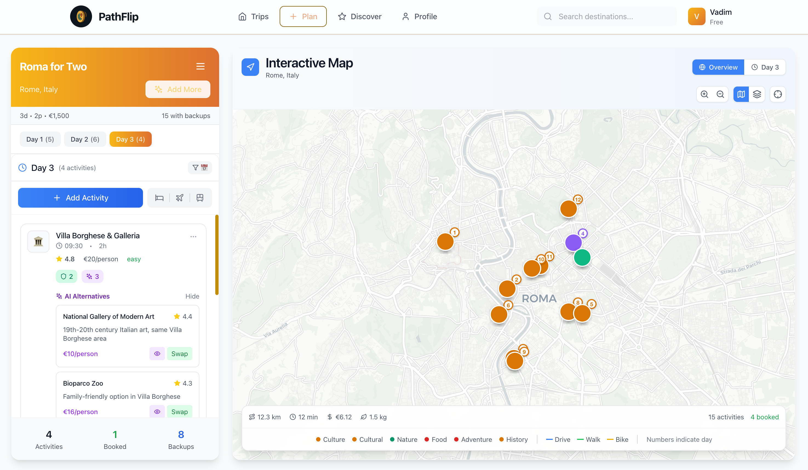The image size is (808, 470).
Task: Open the map layers stack icon
Action: [x=757, y=94]
